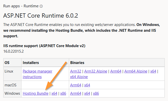168x101 pixels.
Task: Click the Run apps - Runtime label
Action: point(21,6)
